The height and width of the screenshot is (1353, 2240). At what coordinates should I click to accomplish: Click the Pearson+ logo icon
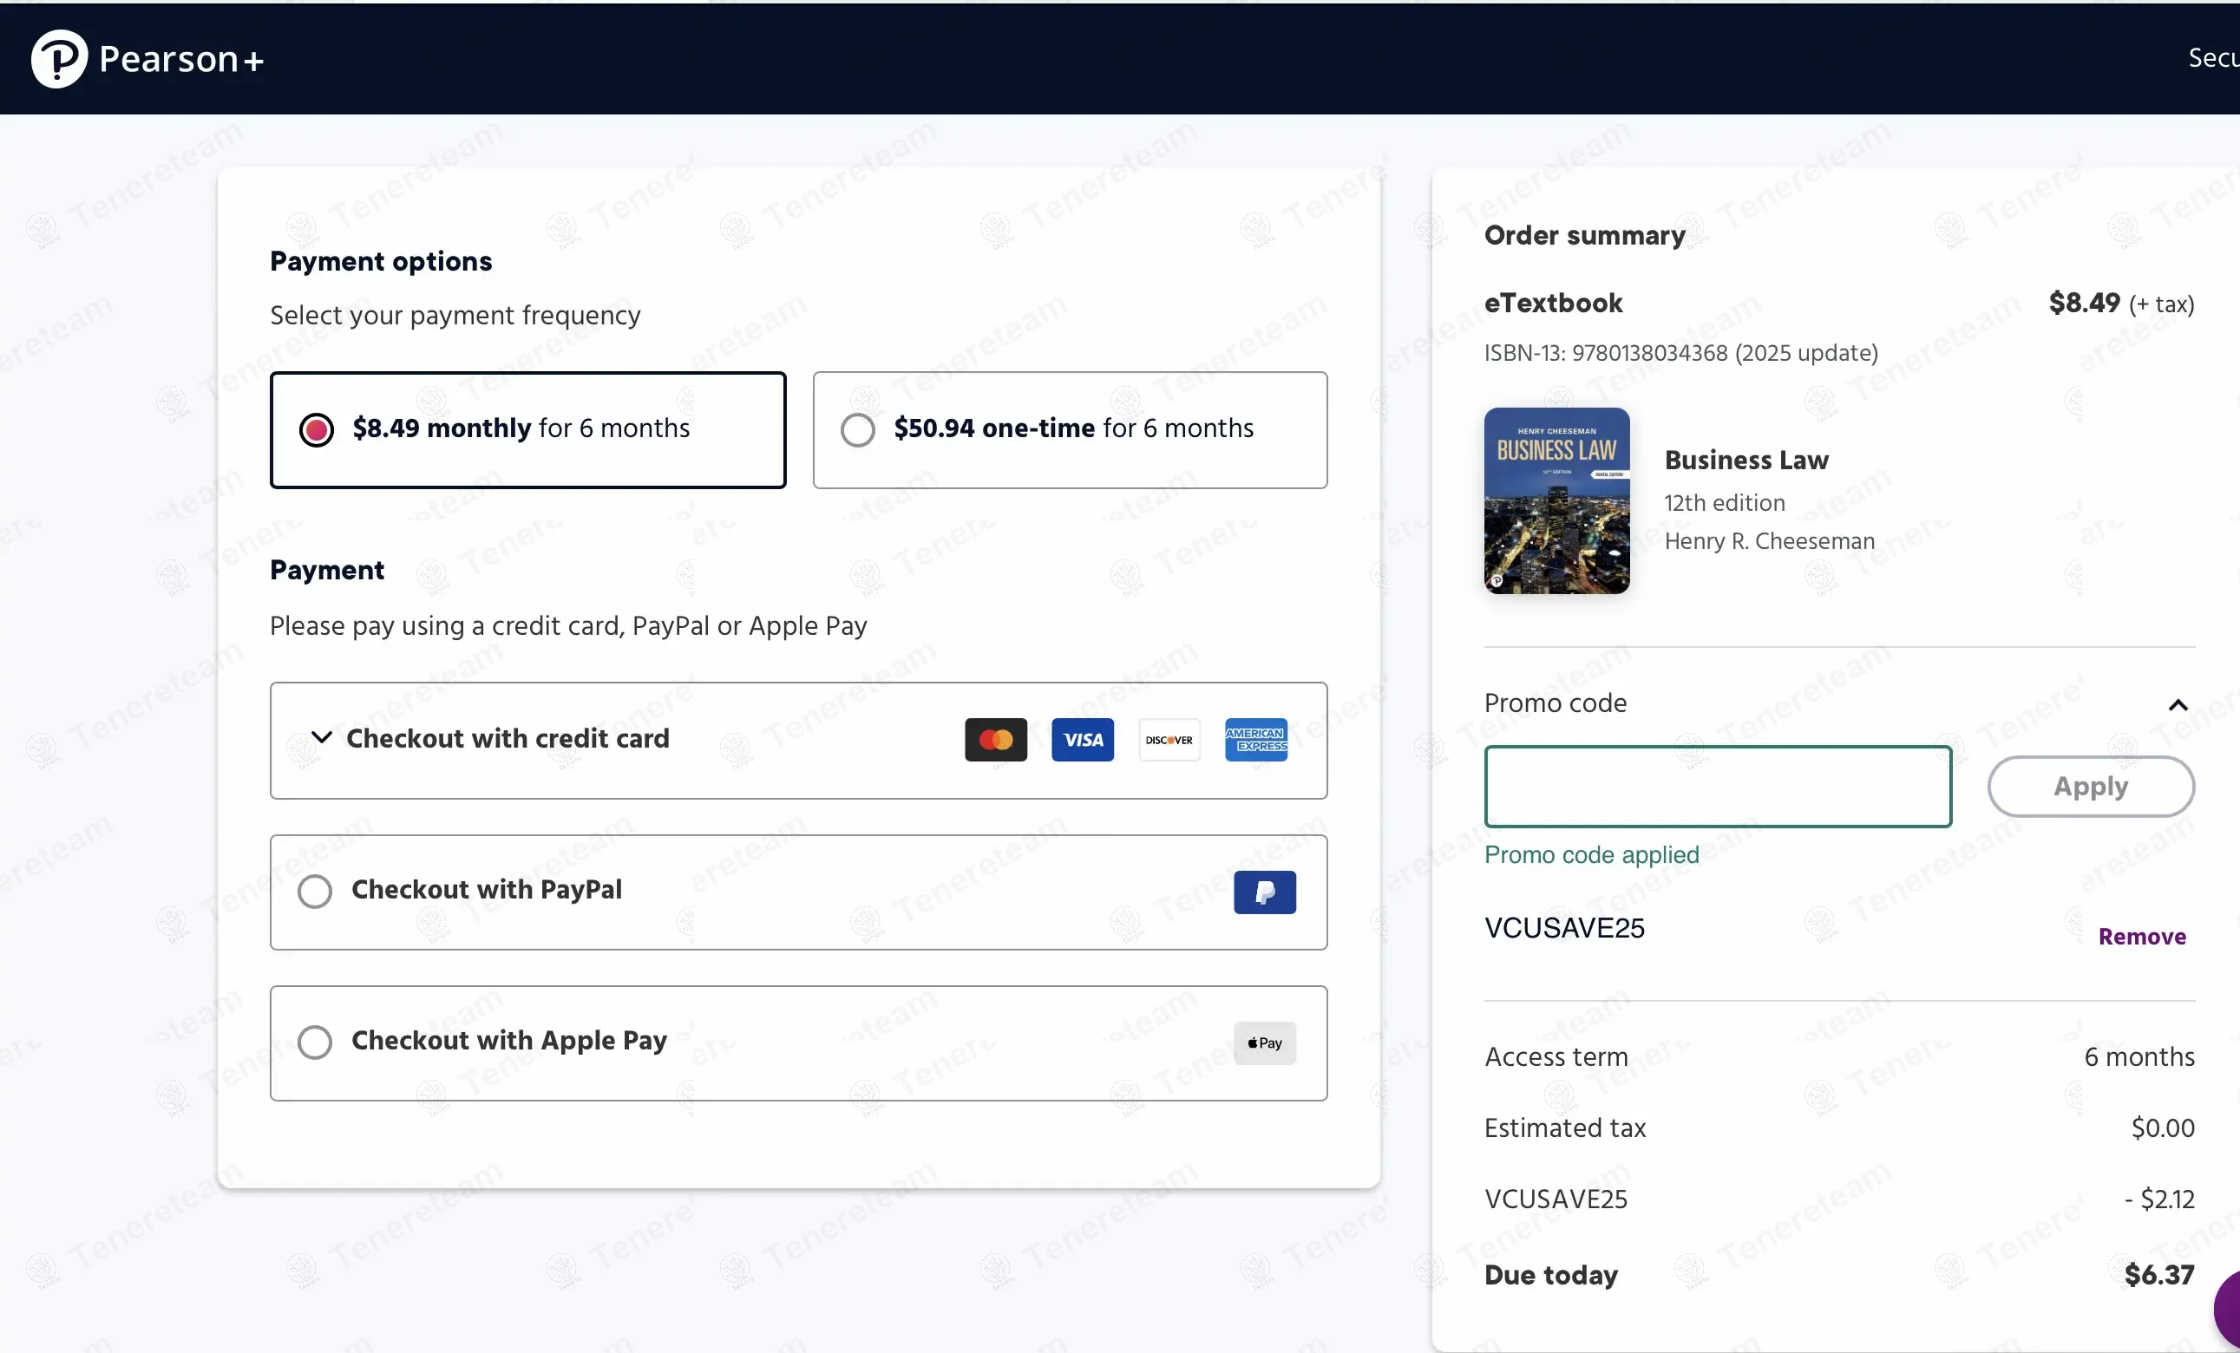click(x=59, y=59)
